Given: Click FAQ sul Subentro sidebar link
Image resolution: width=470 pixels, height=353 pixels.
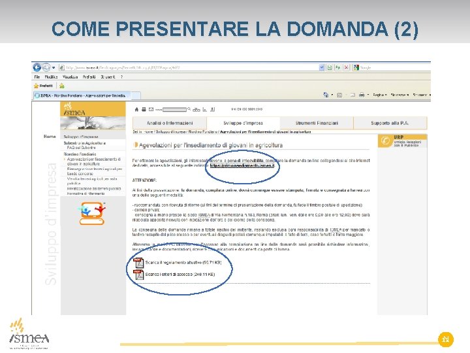Looking at the screenshot, I should point(81,148).
